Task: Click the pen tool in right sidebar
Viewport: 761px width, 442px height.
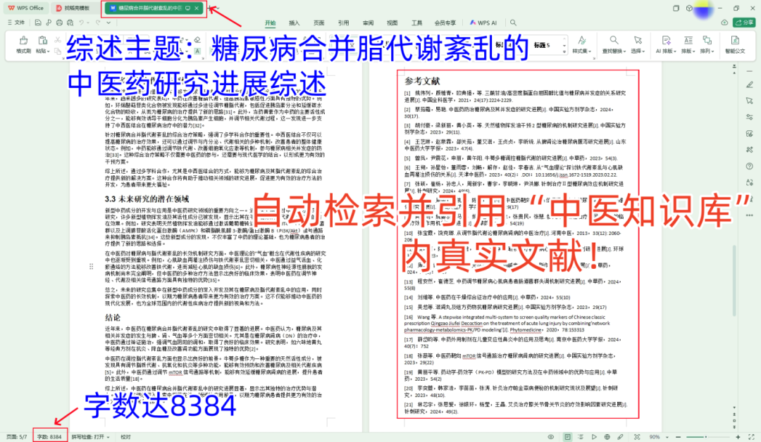Action: 749,85
